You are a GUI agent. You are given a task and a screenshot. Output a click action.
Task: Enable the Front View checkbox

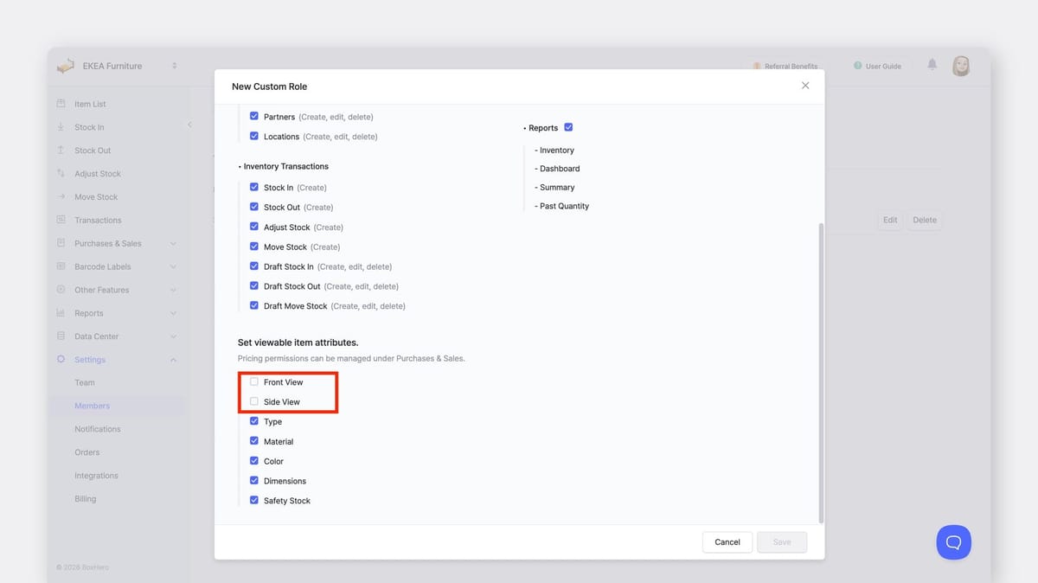(x=254, y=381)
